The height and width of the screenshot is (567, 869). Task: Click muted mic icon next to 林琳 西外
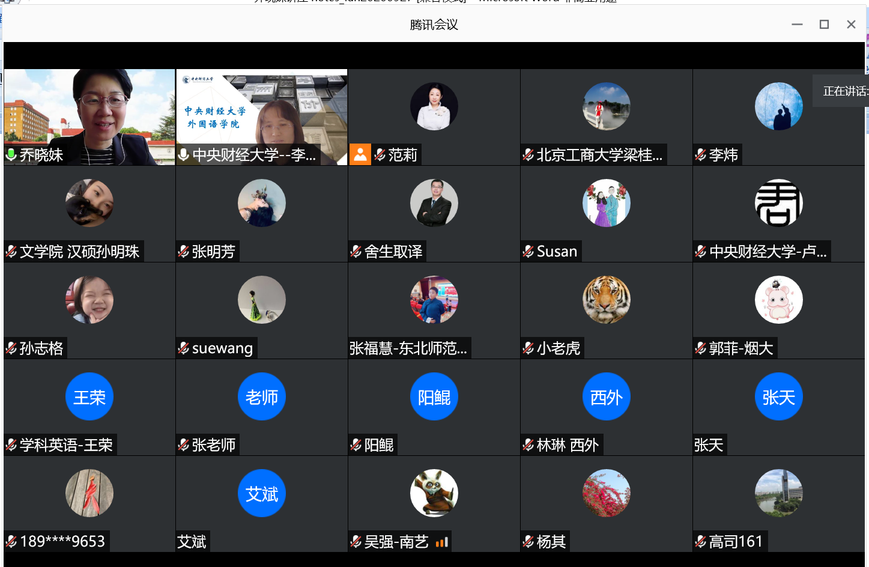tap(528, 445)
